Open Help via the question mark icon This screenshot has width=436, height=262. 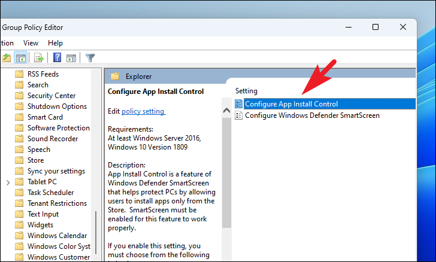pos(57,58)
